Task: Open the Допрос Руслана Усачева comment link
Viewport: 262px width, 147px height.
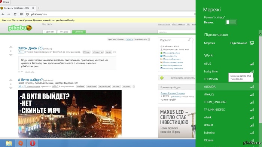Action: tap(173, 94)
